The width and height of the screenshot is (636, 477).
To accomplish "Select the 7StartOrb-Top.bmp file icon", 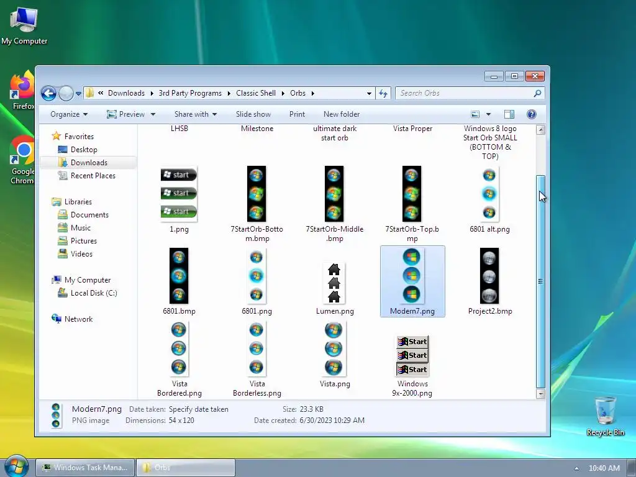I will click(412, 194).
